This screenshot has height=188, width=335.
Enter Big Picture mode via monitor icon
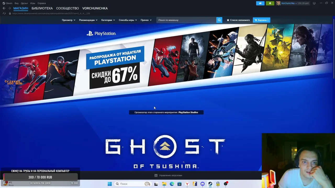point(314,3)
